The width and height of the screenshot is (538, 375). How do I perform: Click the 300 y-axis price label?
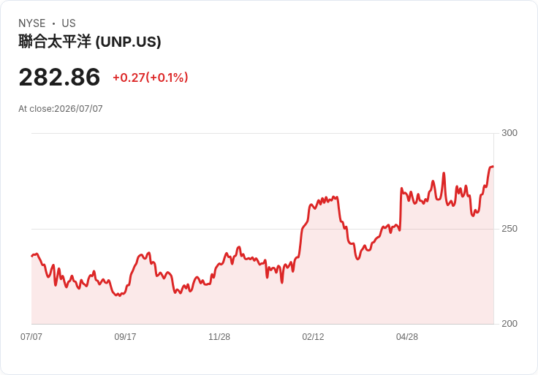tap(509, 133)
